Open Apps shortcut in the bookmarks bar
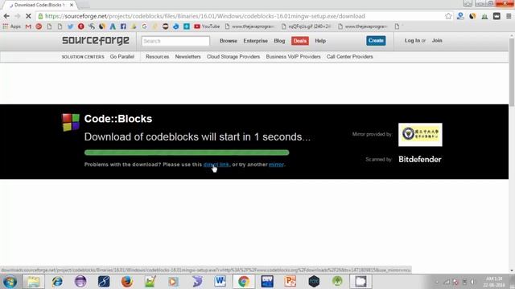 point(11,26)
